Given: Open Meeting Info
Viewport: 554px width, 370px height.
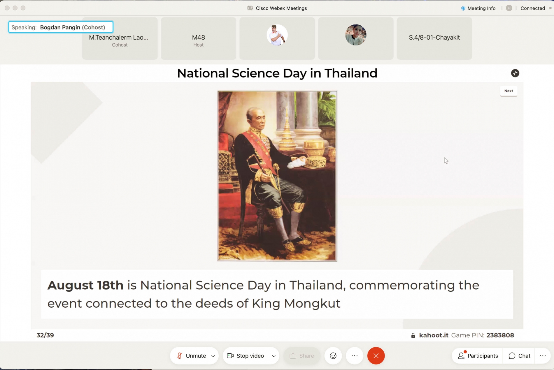Looking at the screenshot, I should pyautogui.click(x=478, y=8).
